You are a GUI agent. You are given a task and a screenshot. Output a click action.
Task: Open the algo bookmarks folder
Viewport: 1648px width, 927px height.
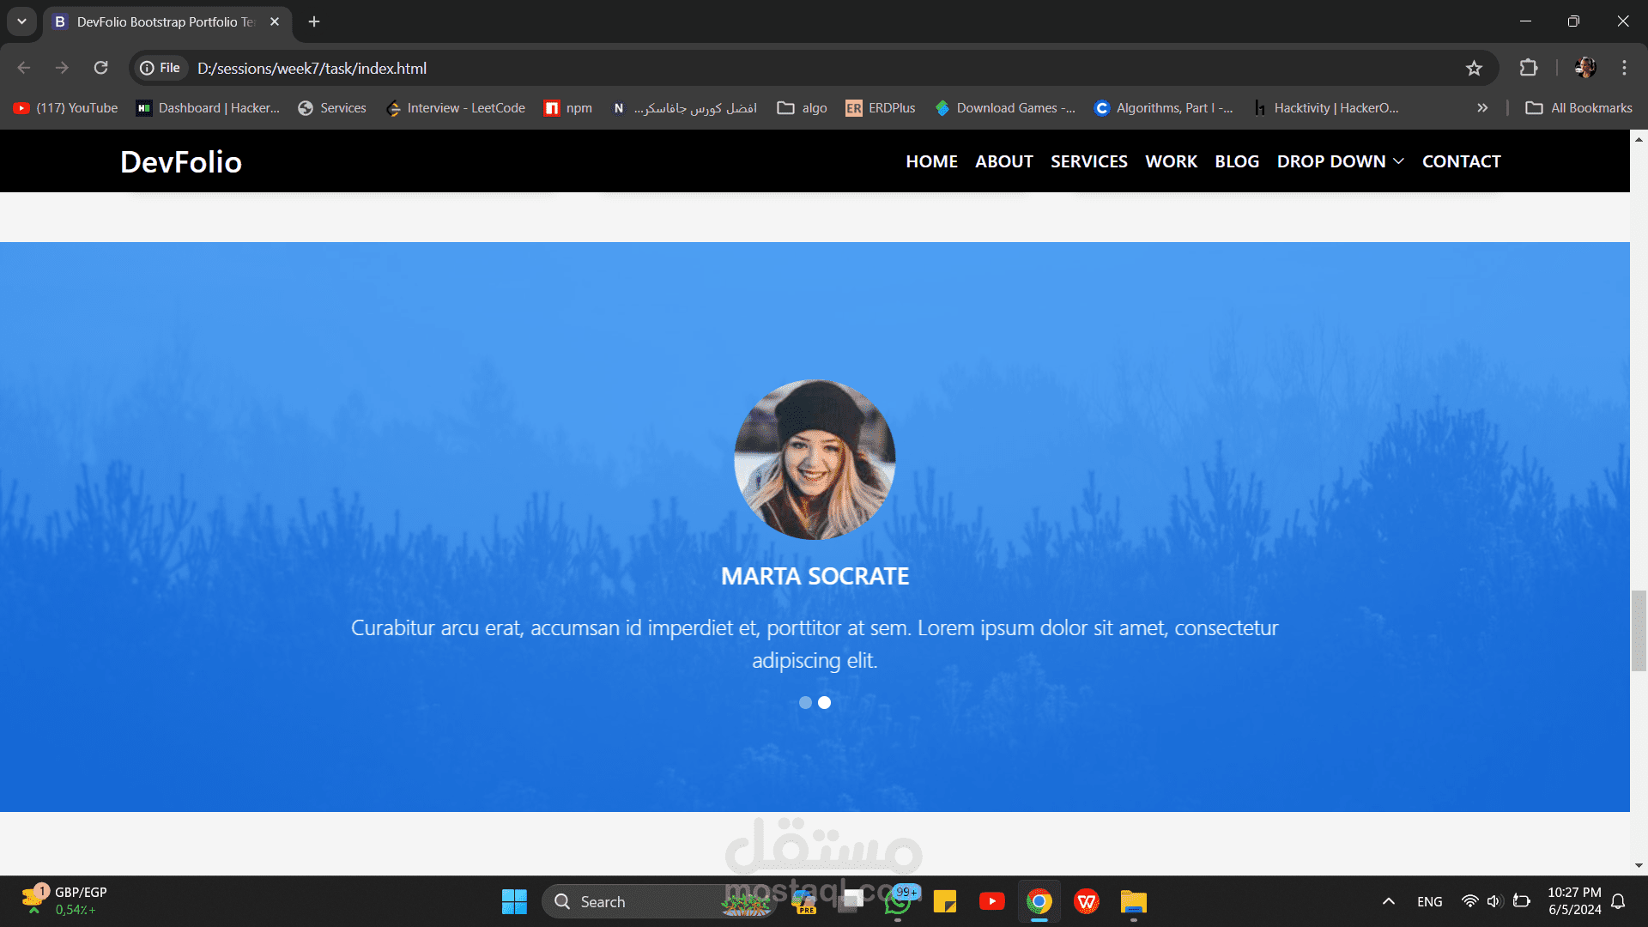coord(803,108)
